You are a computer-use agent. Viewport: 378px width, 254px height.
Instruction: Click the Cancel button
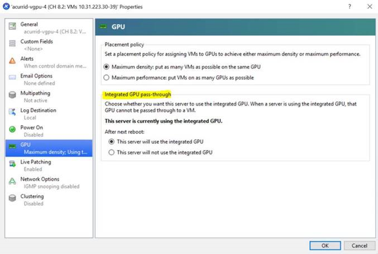tap(359, 246)
